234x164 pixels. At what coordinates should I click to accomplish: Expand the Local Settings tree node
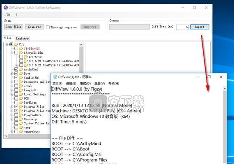12,94
